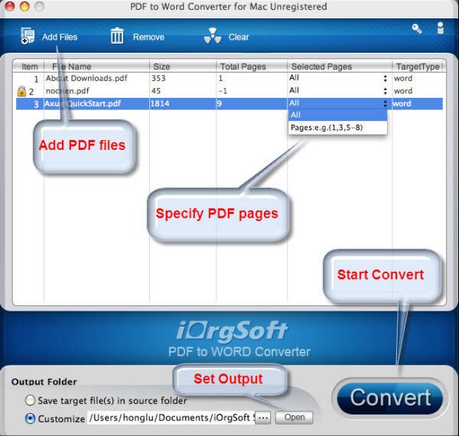Click total pages value 9
Viewport: 459px width, 436px height.
pyautogui.click(x=220, y=103)
